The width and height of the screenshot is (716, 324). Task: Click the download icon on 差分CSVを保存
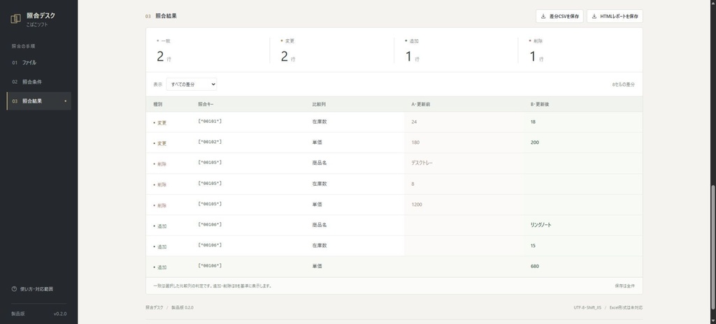(543, 17)
